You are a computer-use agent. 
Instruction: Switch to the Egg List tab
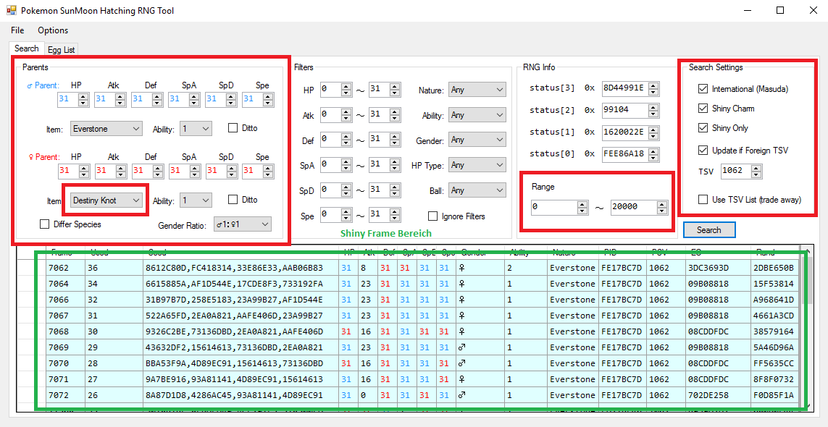click(61, 50)
